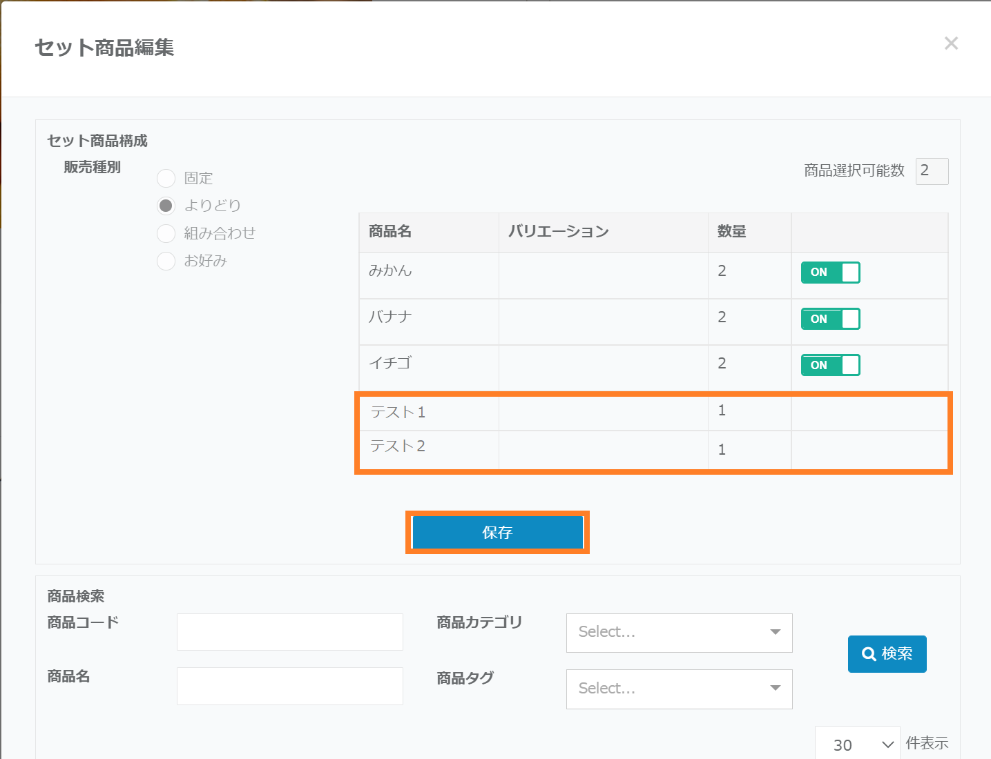Click the 数量 column header
The width and height of the screenshot is (991, 759).
pyautogui.click(x=731, y=232)
